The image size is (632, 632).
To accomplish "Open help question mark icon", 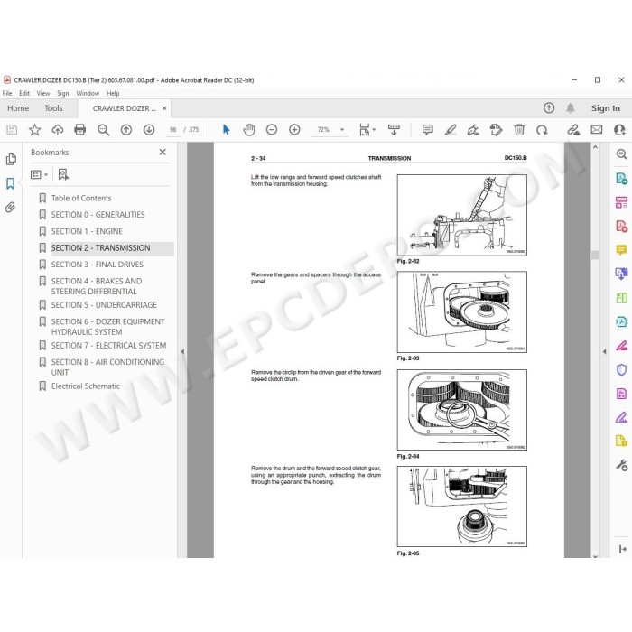I will click(549, 108).
